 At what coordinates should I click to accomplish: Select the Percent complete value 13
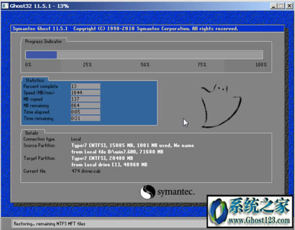click(86, 86)
